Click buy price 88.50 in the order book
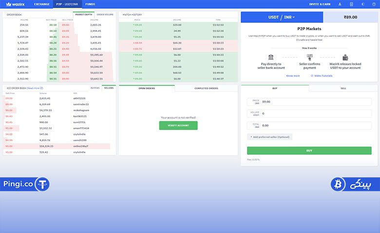The width and height of the screenshot is (380, 233). [x=53, y=31]
